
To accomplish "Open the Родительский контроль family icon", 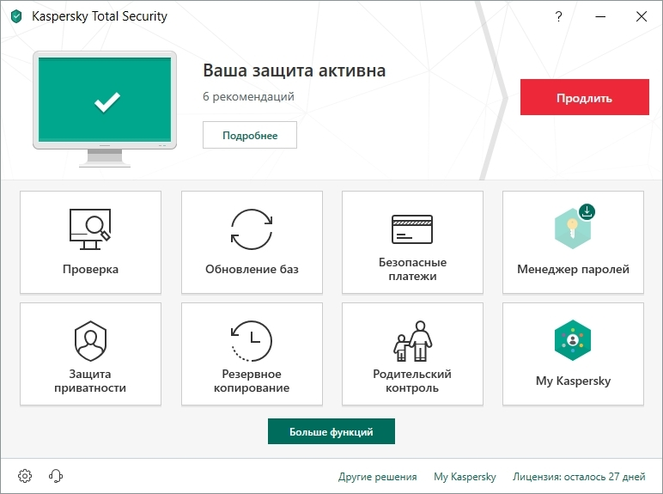I will click(x=412, y=341).
